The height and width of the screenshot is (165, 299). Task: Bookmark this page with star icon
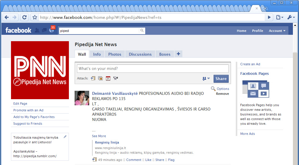[35, 17]
